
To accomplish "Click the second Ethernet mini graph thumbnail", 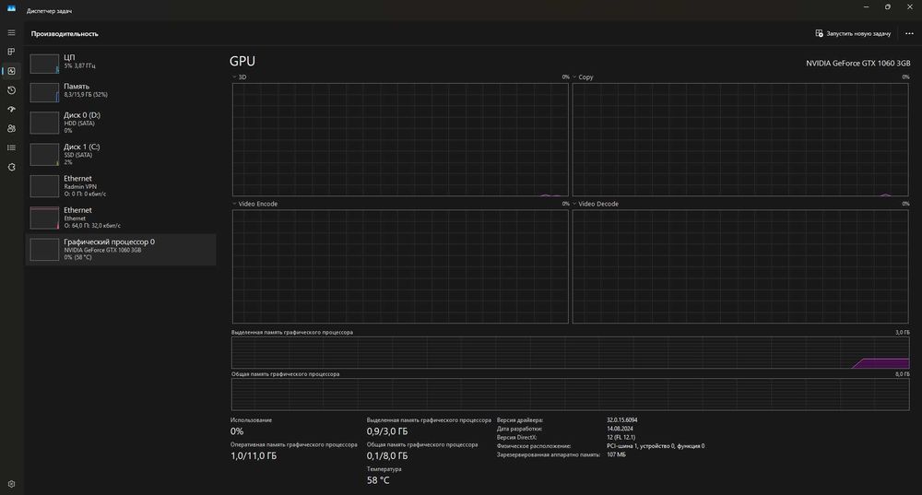I will (x=44, y=218).
